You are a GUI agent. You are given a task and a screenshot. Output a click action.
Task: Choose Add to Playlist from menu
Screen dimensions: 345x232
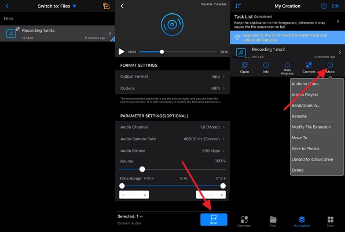pyautogui.click(x=317, y=95)
